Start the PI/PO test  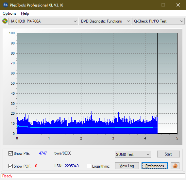click(x=168, y=154)
